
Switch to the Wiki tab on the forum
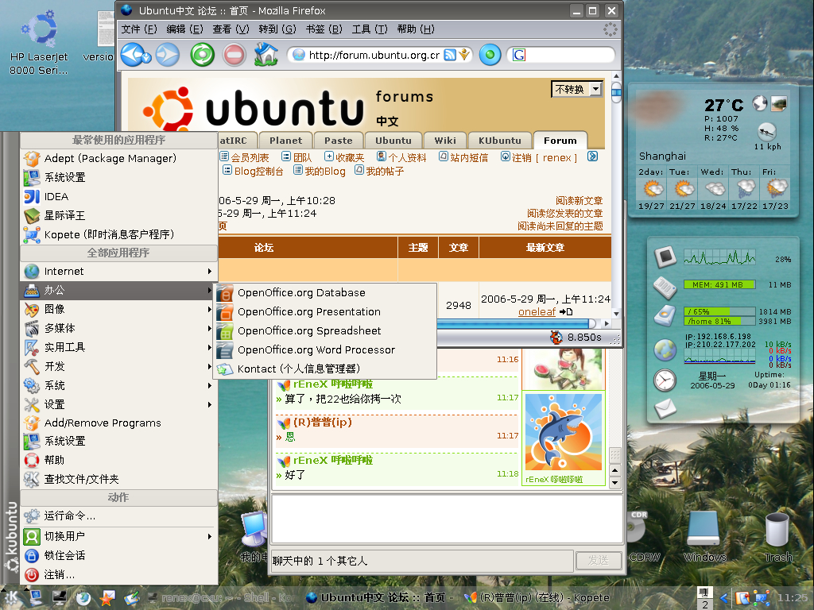click(x=445, y=141)
